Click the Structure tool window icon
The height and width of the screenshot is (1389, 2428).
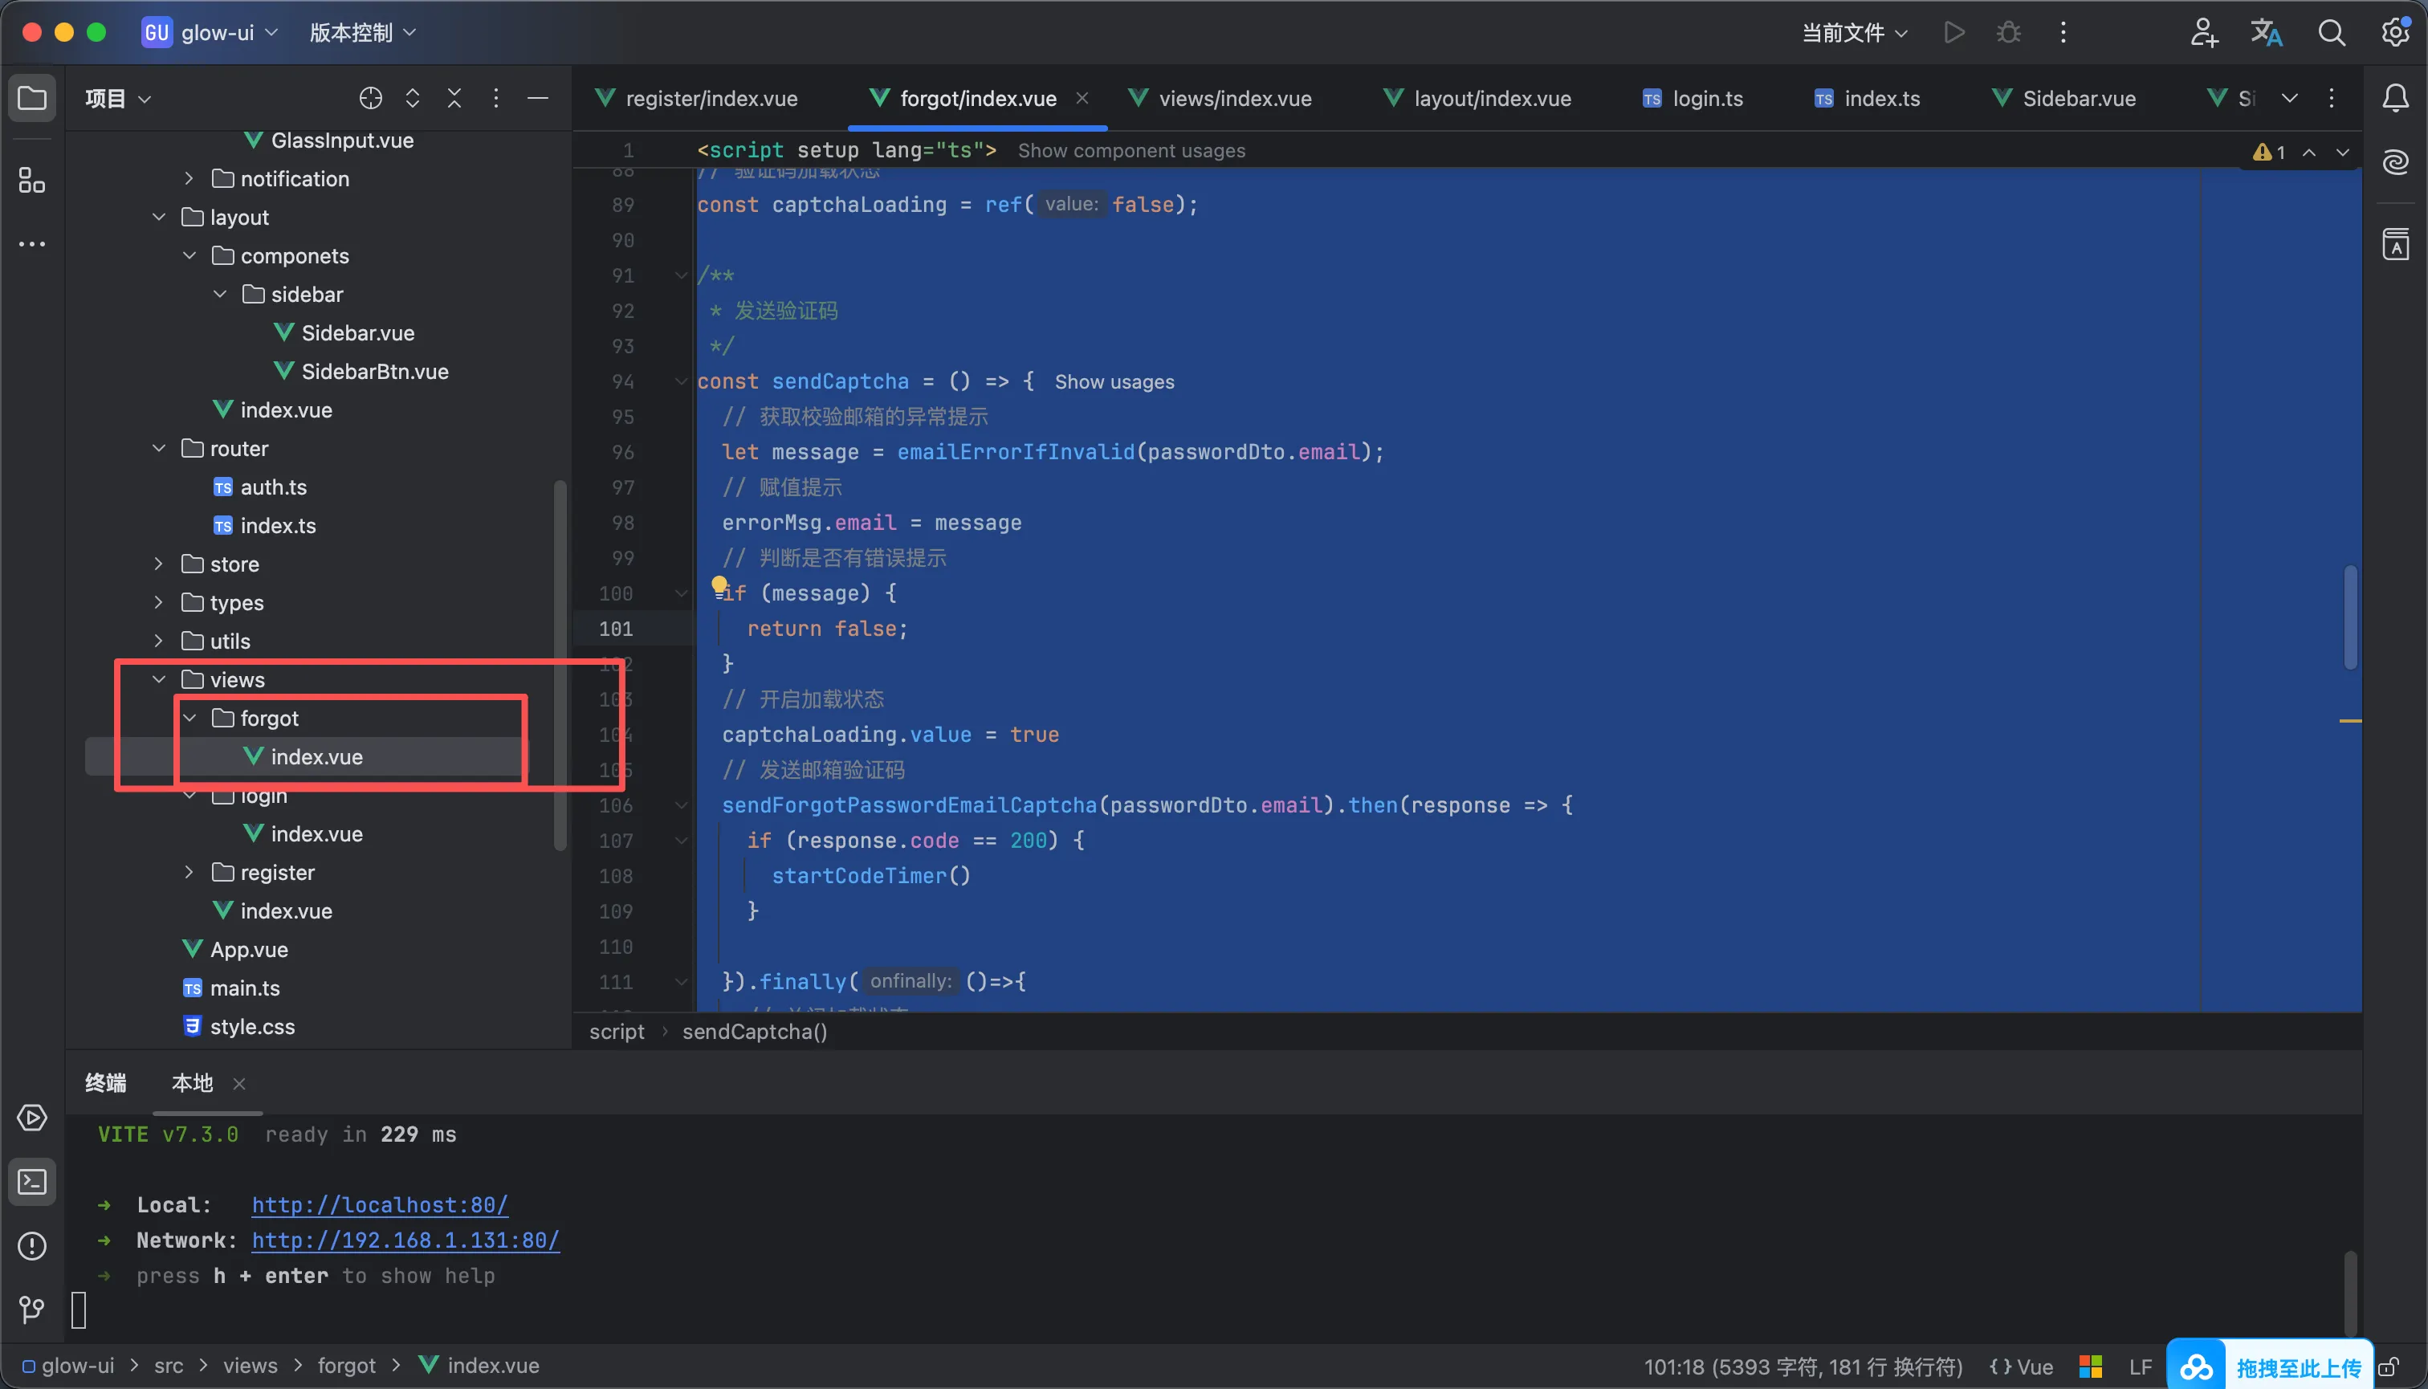pos(32,181)
